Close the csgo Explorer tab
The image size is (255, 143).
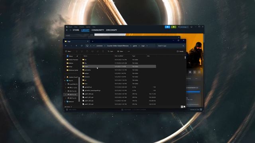88,41
